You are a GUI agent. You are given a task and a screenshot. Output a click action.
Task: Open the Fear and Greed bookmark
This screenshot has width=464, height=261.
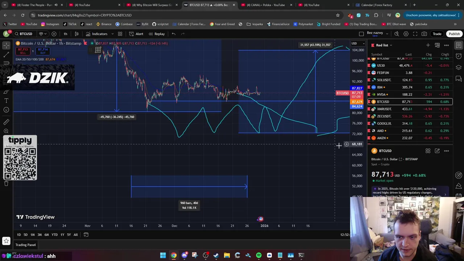click(222, 24)
